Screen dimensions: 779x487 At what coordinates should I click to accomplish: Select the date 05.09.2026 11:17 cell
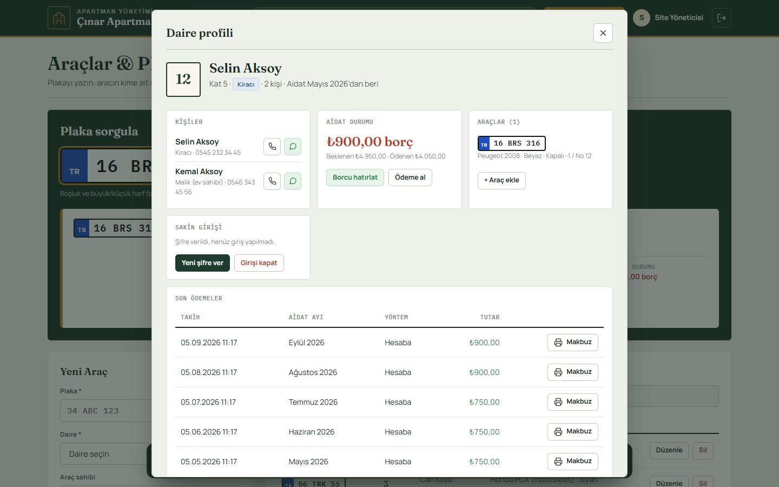209,343
